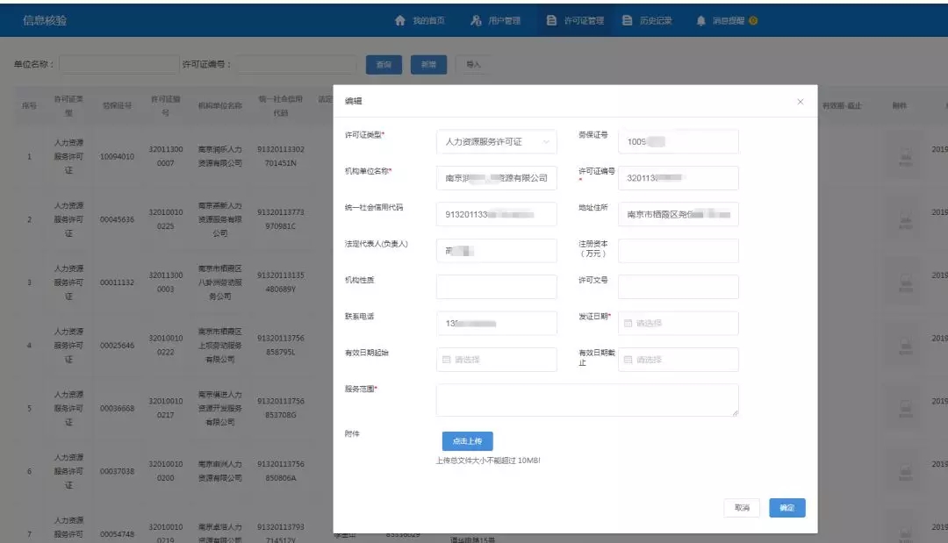Image resolution: width=948 pixels, height=543 pixels.
Task: Close the 编辑 dialog with the X
Action: point(800,102)
